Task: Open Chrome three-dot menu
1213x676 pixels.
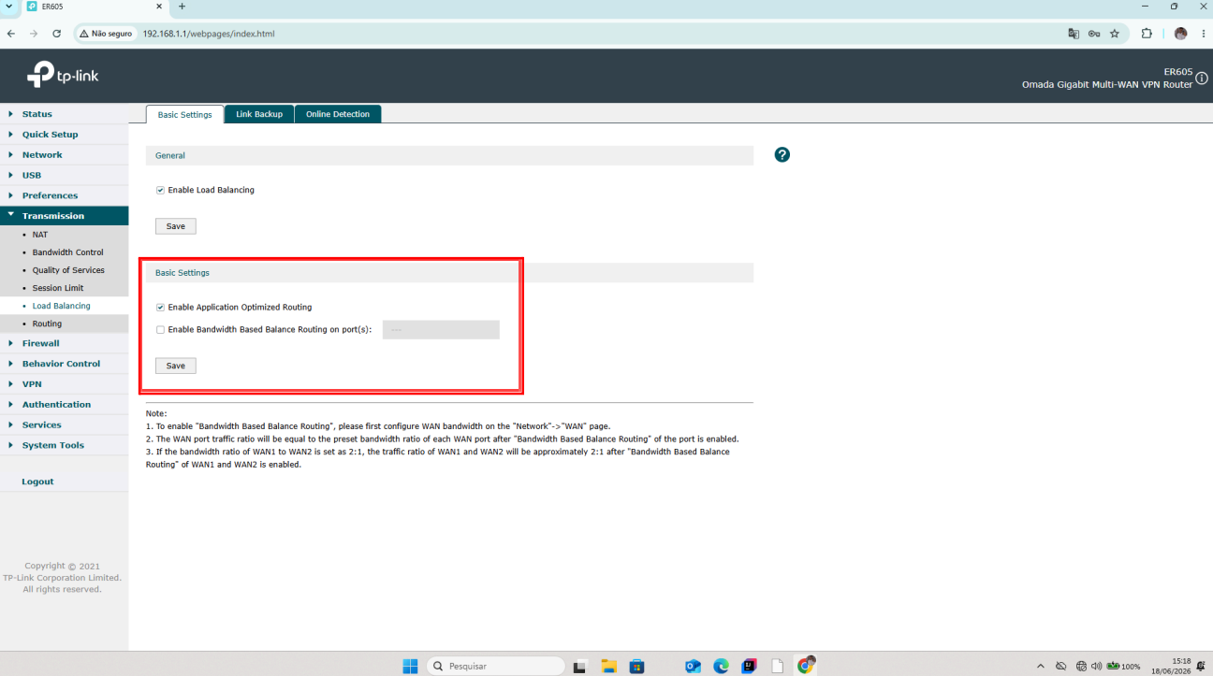Action: (x=1202, y=34)
